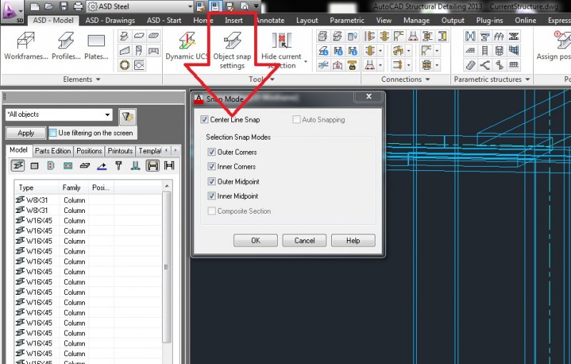Click the Family column header
This screenshot has width=571, height=364.
click(x=74, y=188)
